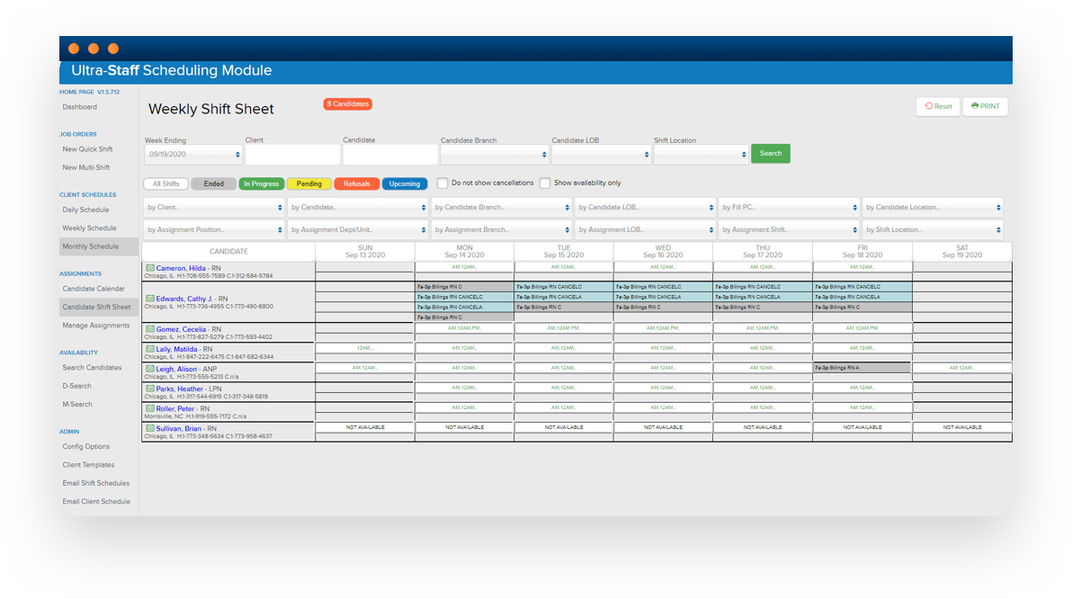Open Client Templates under Admin
Image resolution: width=1072 pixels, height=599 pixels.
coord(88,466)
